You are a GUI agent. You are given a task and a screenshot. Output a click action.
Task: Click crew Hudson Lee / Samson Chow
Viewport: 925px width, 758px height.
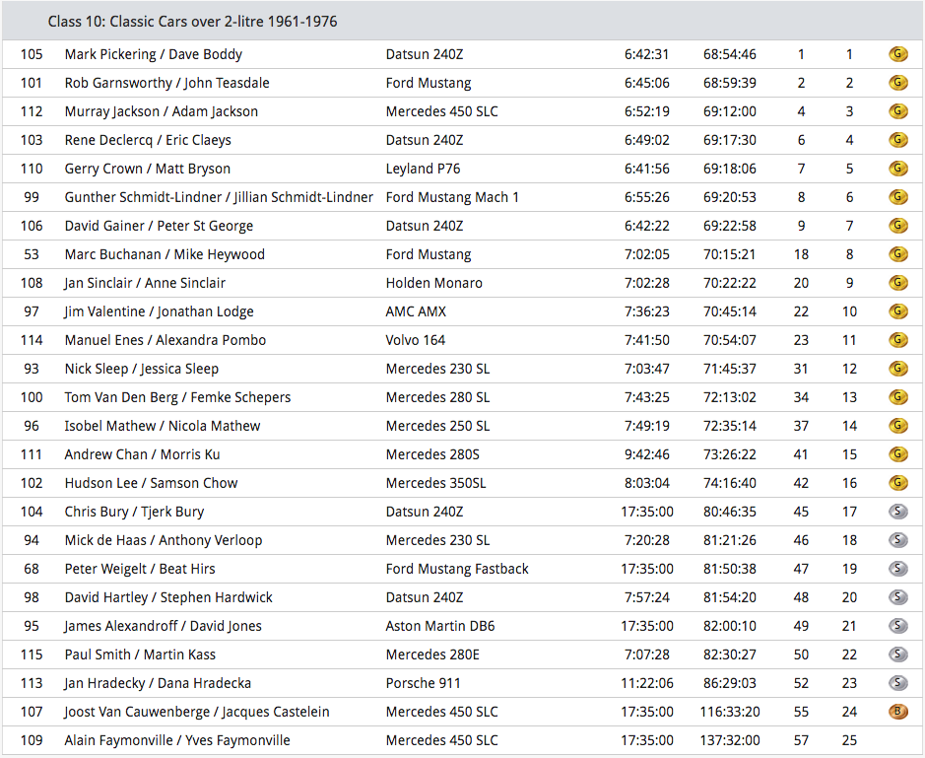pyautogui.click(x=151, y=483)
